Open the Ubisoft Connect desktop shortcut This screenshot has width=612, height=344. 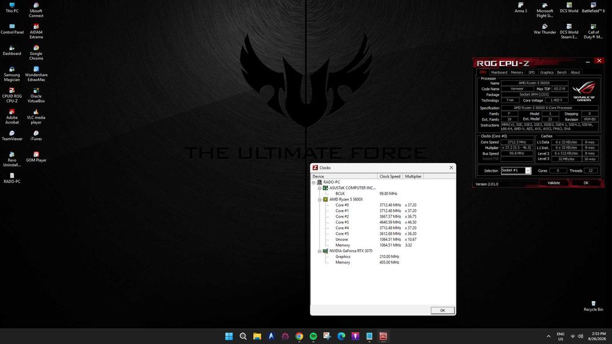tap(36, 10)
